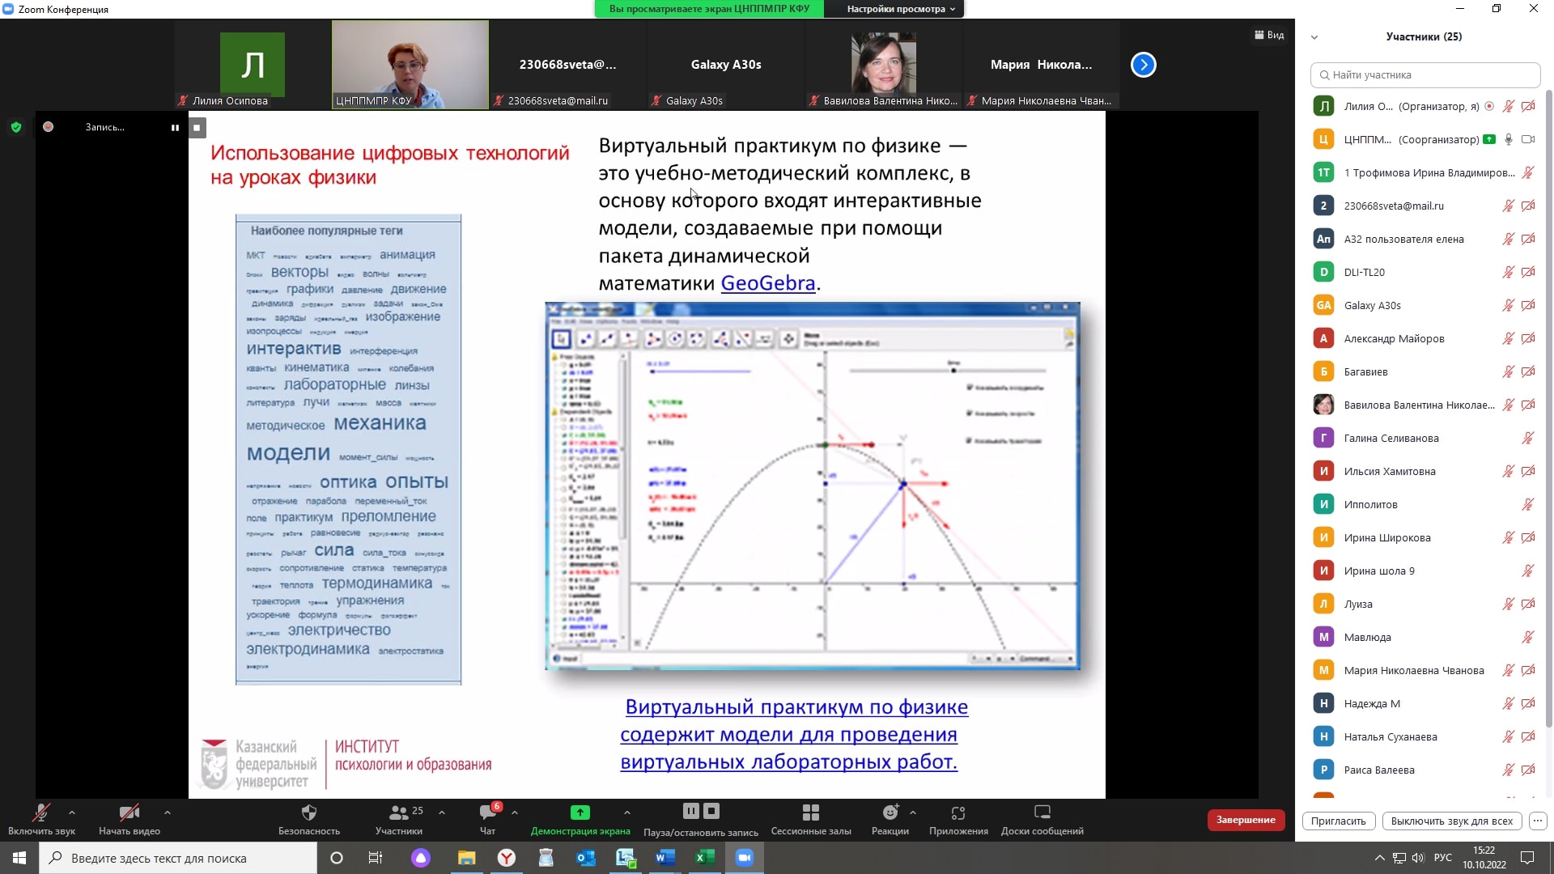1554x874 pixels.
Task: Click the green Share Screen icon
Action: click(580, 812)
